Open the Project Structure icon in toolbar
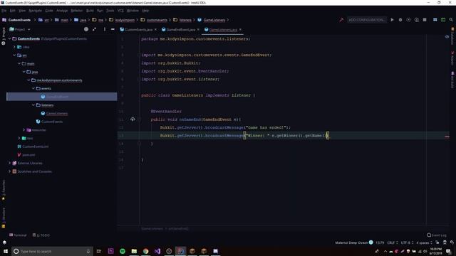The height and width of the screenshot is (256, 456). [x=435, y=20]
